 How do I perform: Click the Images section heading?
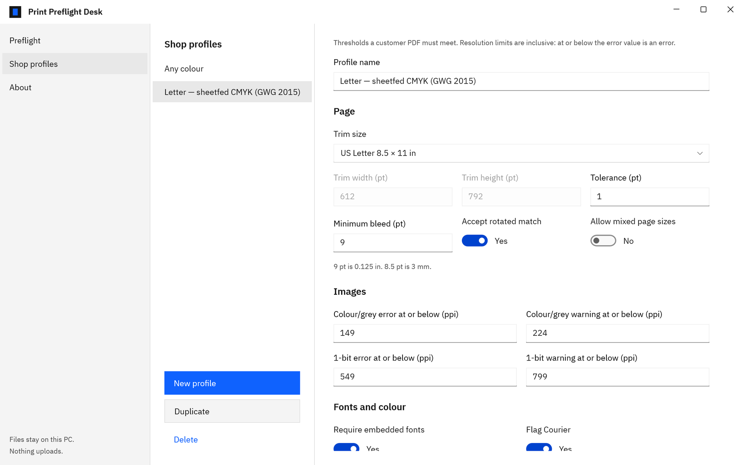coord(350,291)
